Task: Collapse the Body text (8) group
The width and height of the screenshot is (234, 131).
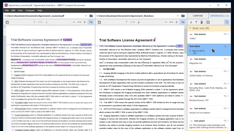Action: click(190, 28)
